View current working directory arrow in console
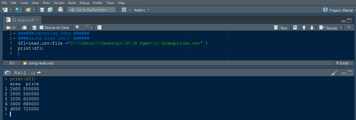356x120 pixels. [x=39, y=73]
